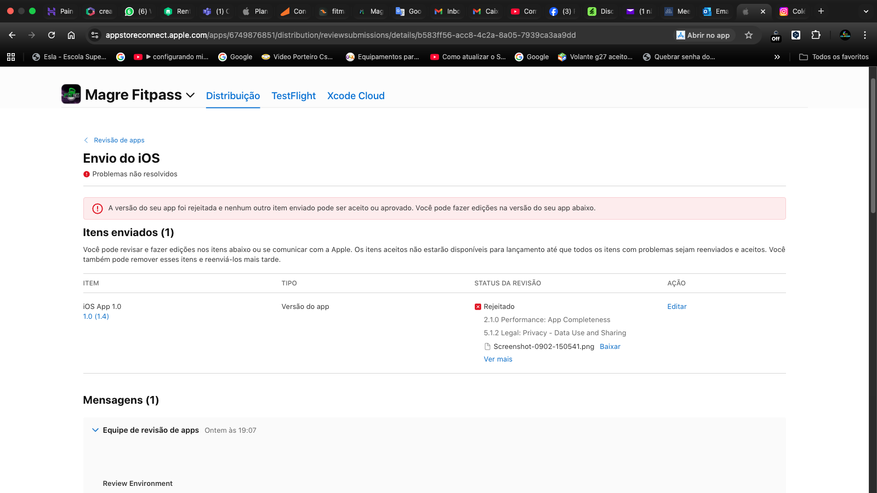Show more bookmarks with double chevron
877x493 pixels.
(x=777, y=57)
